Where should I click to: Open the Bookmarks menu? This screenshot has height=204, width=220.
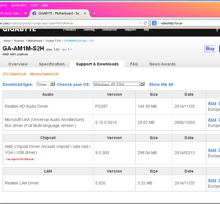19,5
